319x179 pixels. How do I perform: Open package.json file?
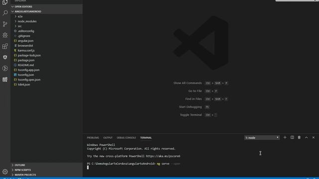(x=46, y=60)
